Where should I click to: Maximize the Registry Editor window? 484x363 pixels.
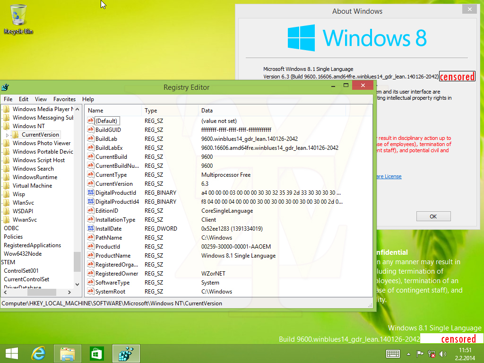[x=346, y=85]
